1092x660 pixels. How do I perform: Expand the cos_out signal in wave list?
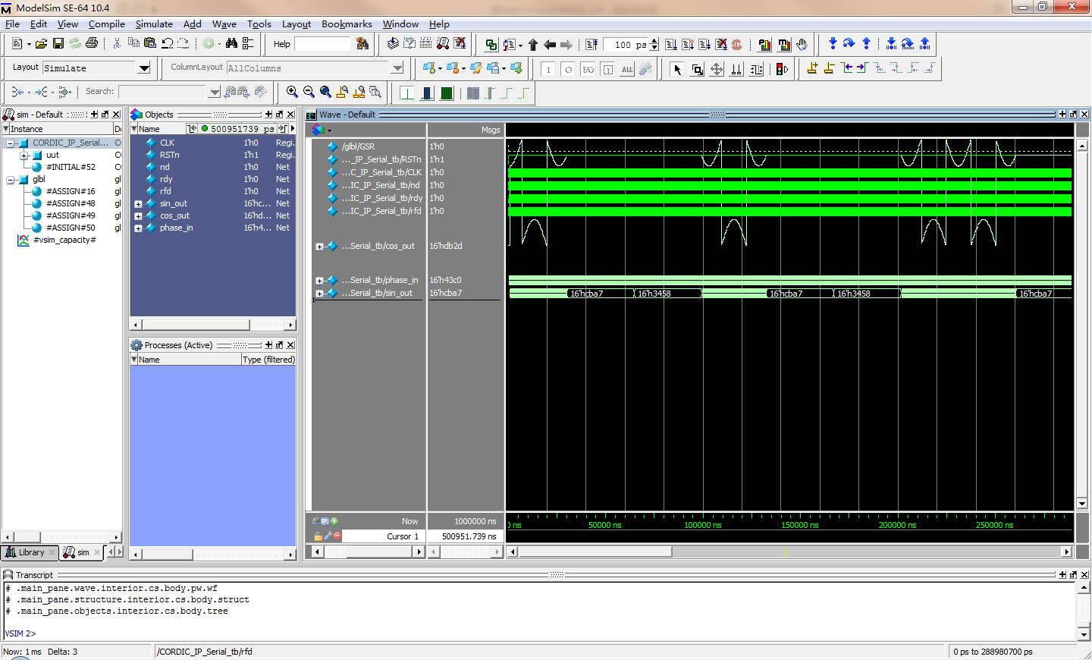point(319,247)
